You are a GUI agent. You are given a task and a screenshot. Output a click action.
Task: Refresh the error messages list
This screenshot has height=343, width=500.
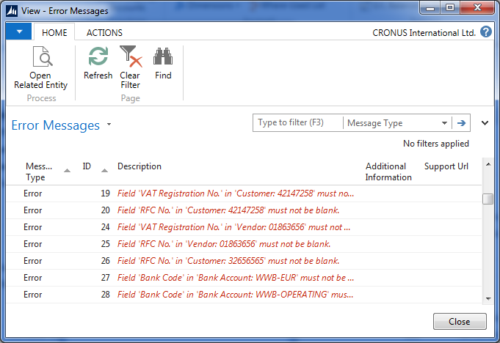[98, 58]
